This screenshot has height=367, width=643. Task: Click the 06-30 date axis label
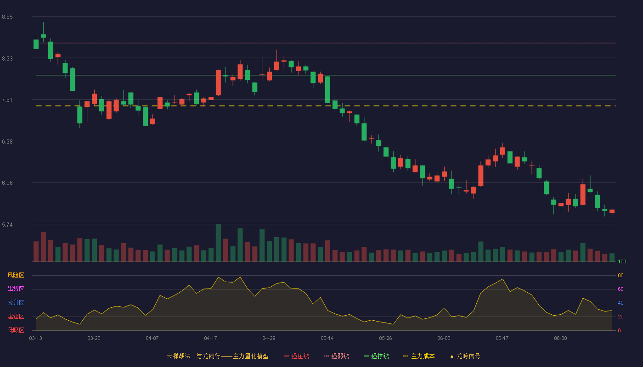coord(560,338)
